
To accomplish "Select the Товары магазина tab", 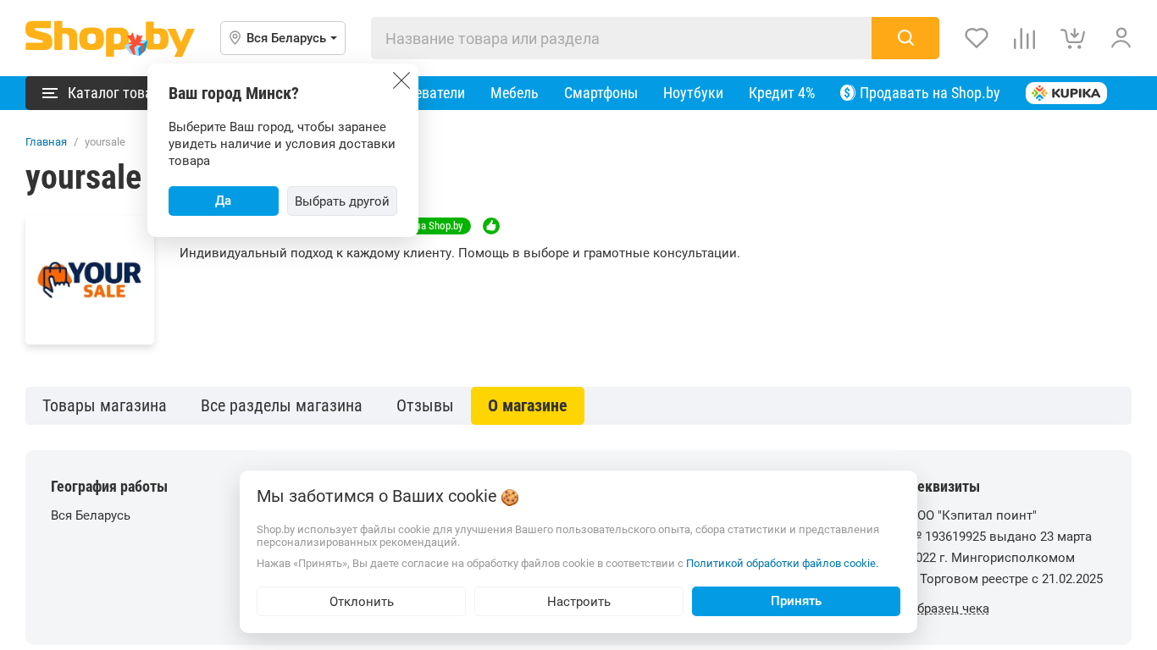I will point(104,406).
